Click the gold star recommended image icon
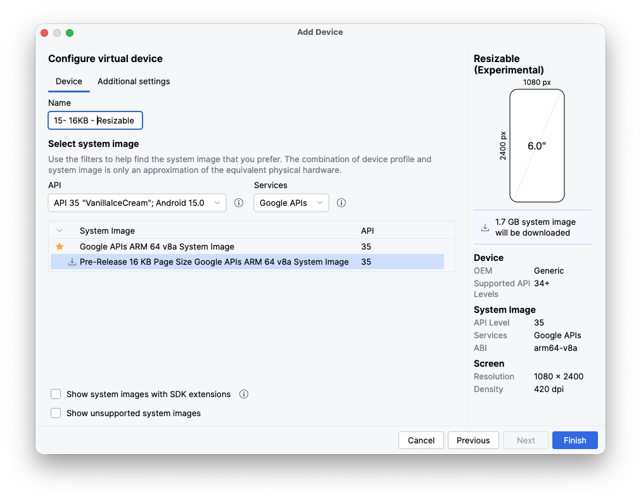 [60, 246]
